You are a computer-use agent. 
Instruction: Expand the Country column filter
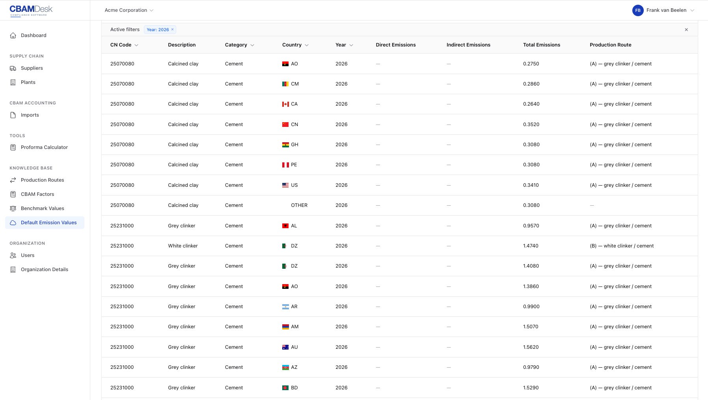point(307,45)
